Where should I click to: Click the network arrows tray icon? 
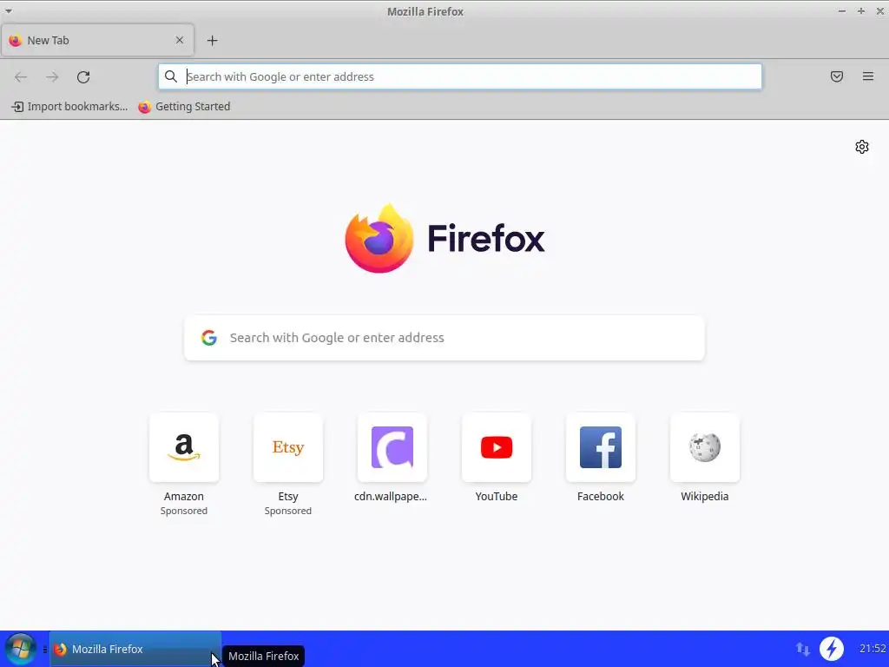[802, 649]
